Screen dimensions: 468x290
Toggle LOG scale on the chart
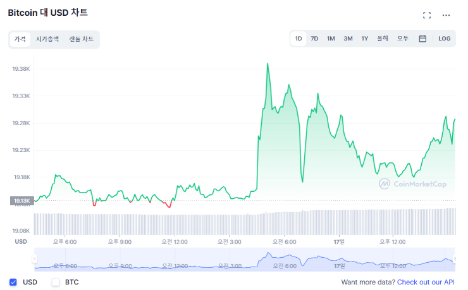(445, 39)
